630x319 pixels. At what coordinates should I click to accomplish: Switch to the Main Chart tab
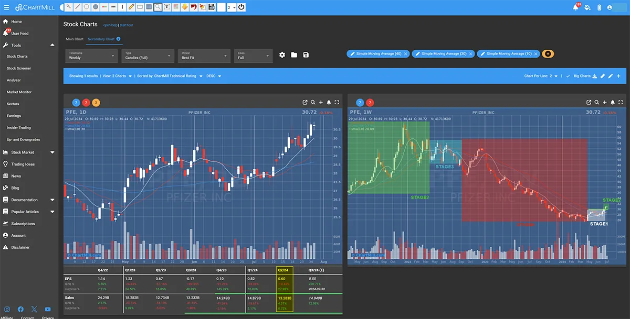75,39
